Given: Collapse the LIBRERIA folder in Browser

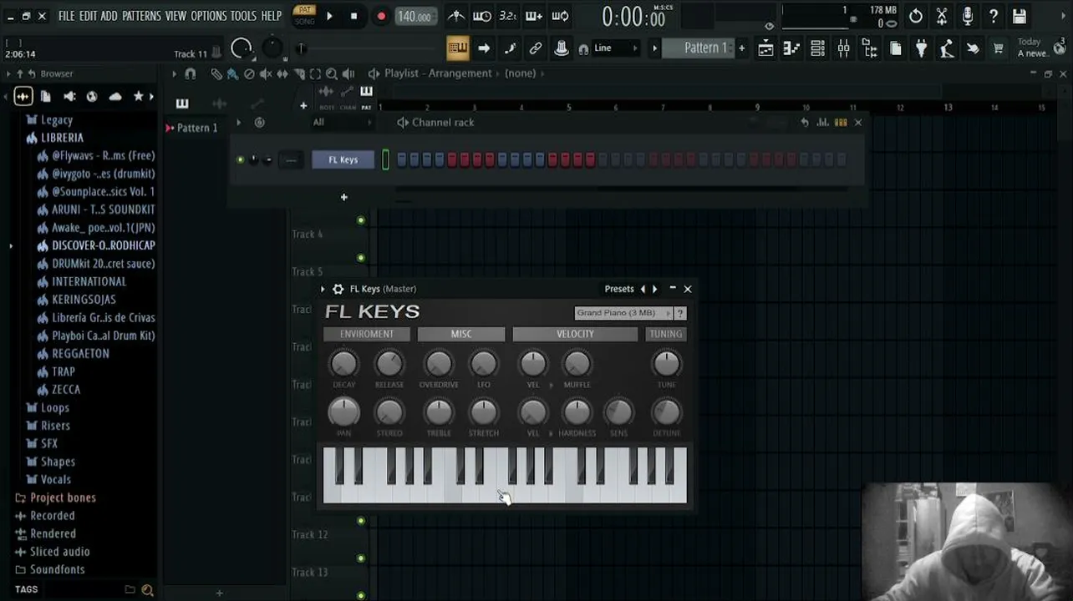Looking at the screenshot, I should (x=63, y=138).
